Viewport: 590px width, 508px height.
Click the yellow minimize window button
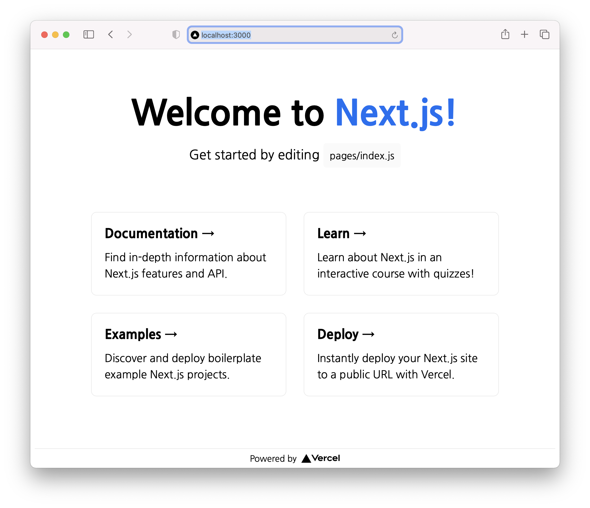point(55,35)
